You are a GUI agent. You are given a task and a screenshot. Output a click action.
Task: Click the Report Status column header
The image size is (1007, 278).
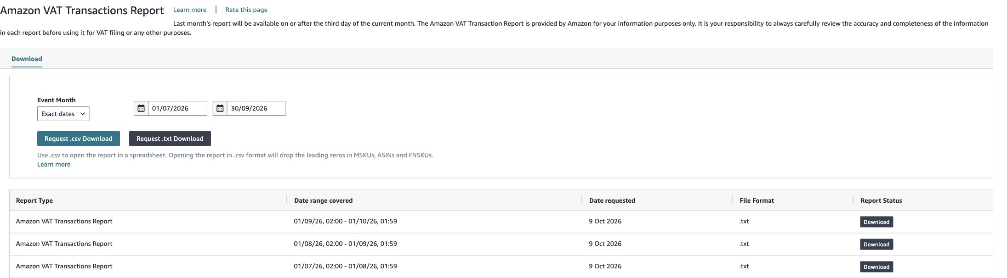[881, 200]
